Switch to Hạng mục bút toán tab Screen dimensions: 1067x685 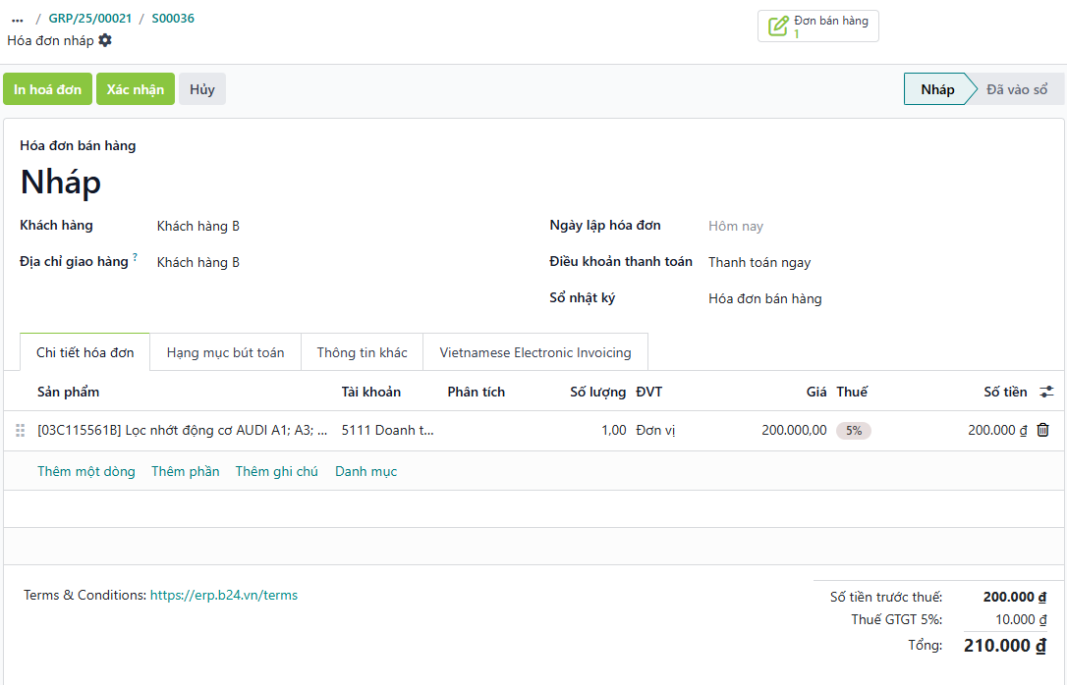[x=225, y=352]
